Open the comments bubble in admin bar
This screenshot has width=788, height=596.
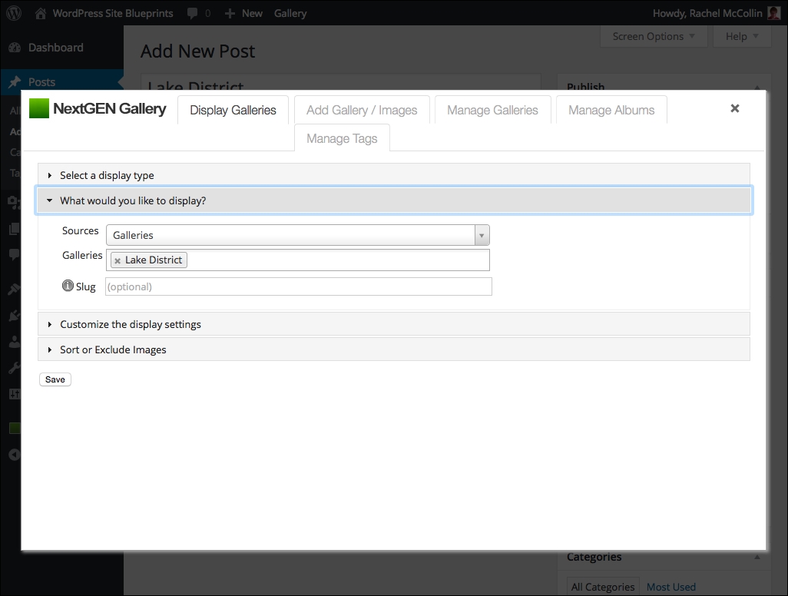click(x=193, y=14)
